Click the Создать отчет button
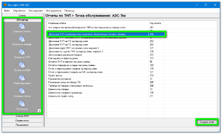Image resolution: width=222 pixels, height=134 pixels. pyautogui.click(x=207, y=122)
